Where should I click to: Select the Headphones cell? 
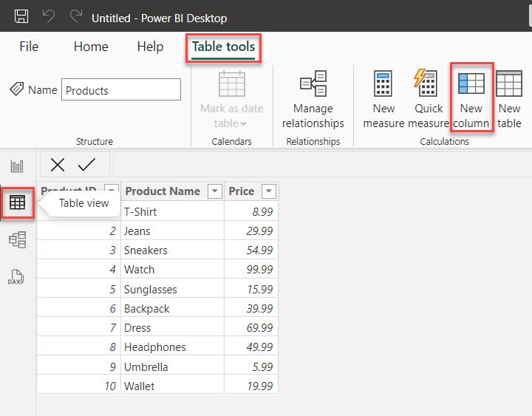tap(172, 347)
